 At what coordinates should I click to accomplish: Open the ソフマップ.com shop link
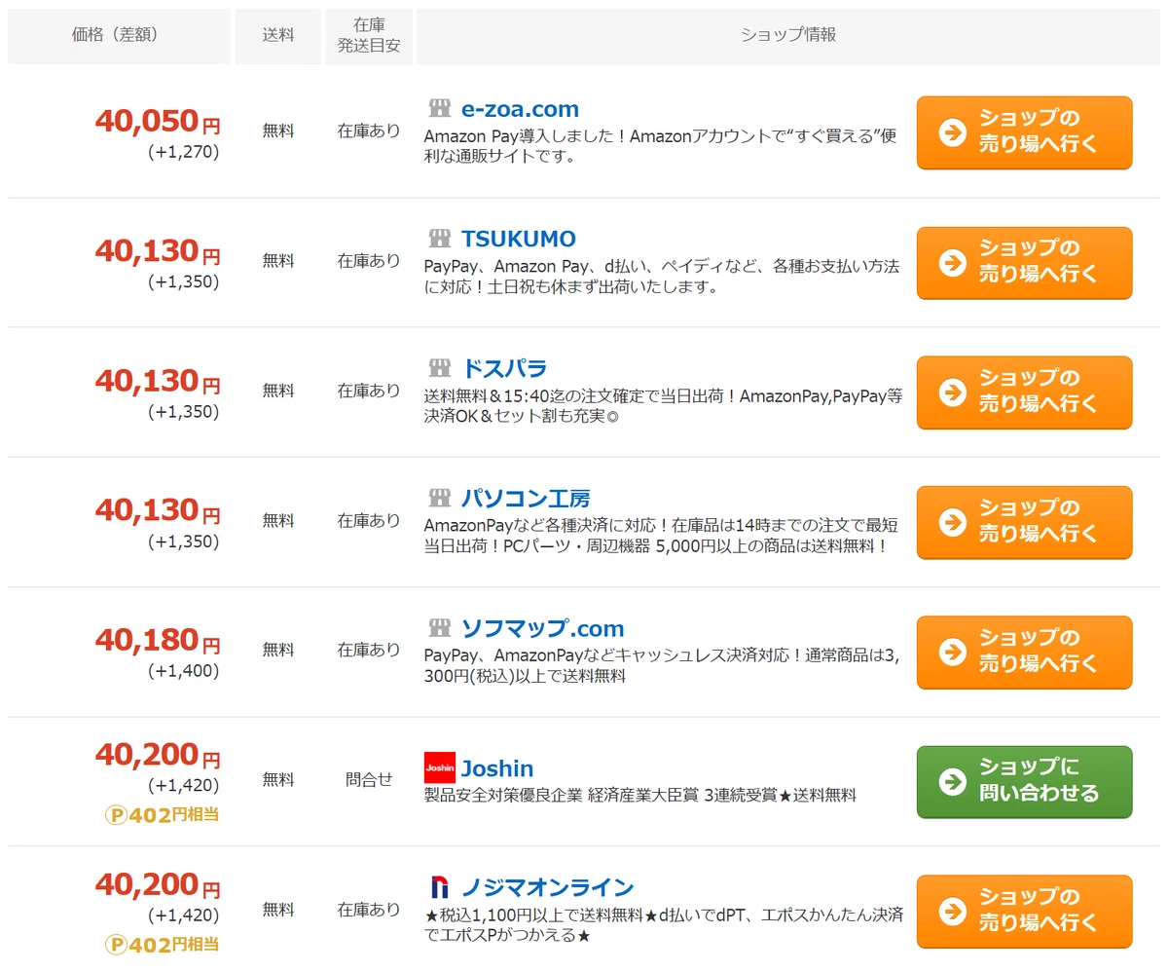point(543,628)
